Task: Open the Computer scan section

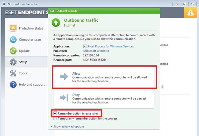Action: [27, 39]
